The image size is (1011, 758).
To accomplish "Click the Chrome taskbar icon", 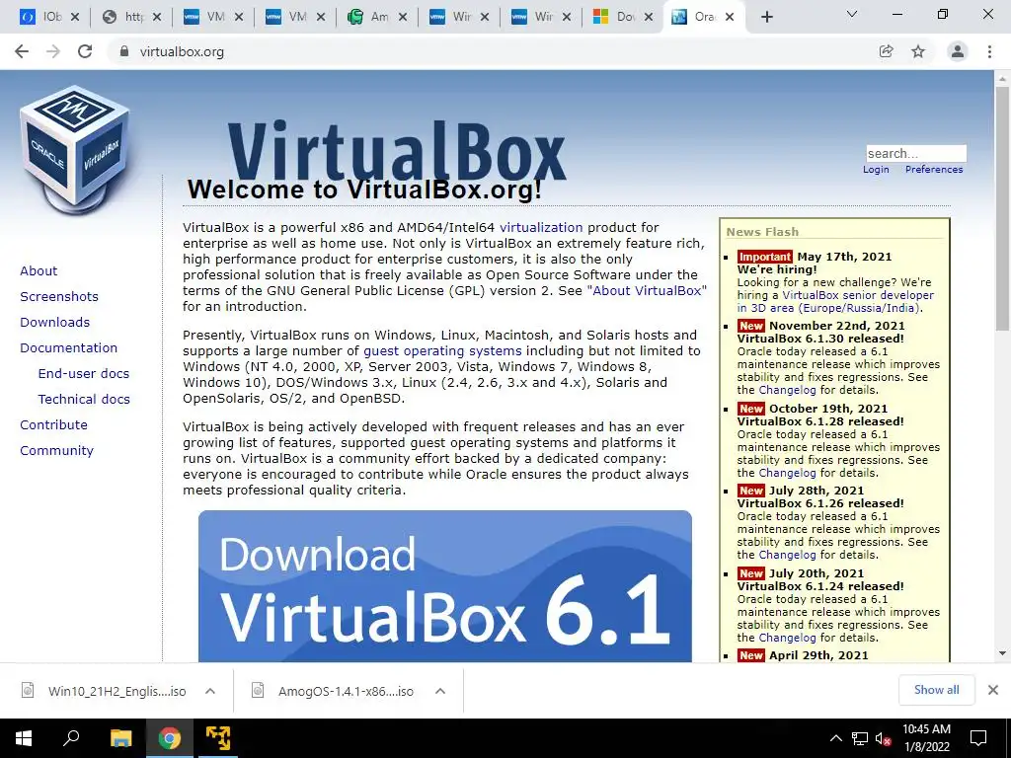I will 170,738.
